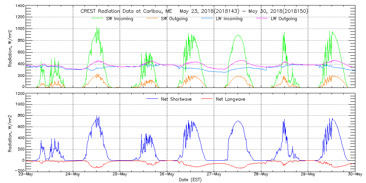The width and height of the screenshot is (366, 183).
Task: Select the LW Outgoing legend entry
Action: (284, 19)
